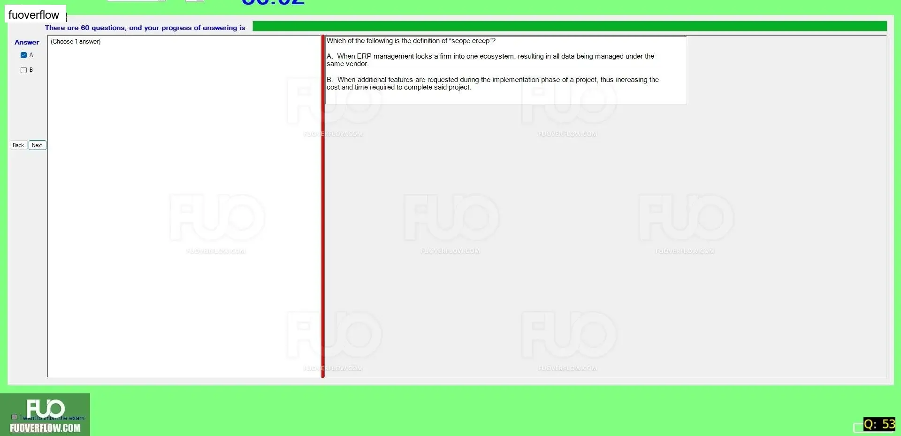Image resolution: width=901 pixels, height=436 pixels.
Task: Click the 'Which of the following is the definition' question
Action: click(x=411, y=41)
